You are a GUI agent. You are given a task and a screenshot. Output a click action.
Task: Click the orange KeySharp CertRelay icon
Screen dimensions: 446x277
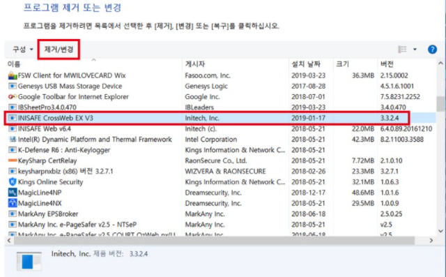(13, 160)
